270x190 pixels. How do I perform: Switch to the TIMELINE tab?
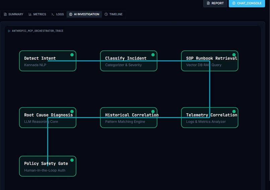coord(114,14)
